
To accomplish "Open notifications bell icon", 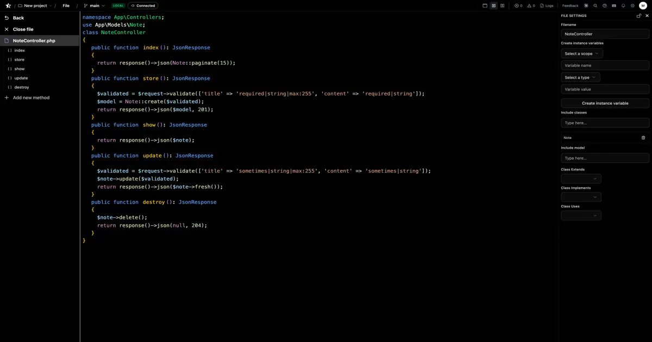I will point(623,5).
